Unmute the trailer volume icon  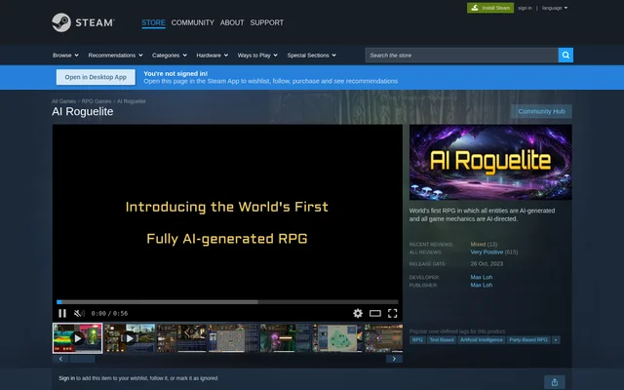coord(79,313)
